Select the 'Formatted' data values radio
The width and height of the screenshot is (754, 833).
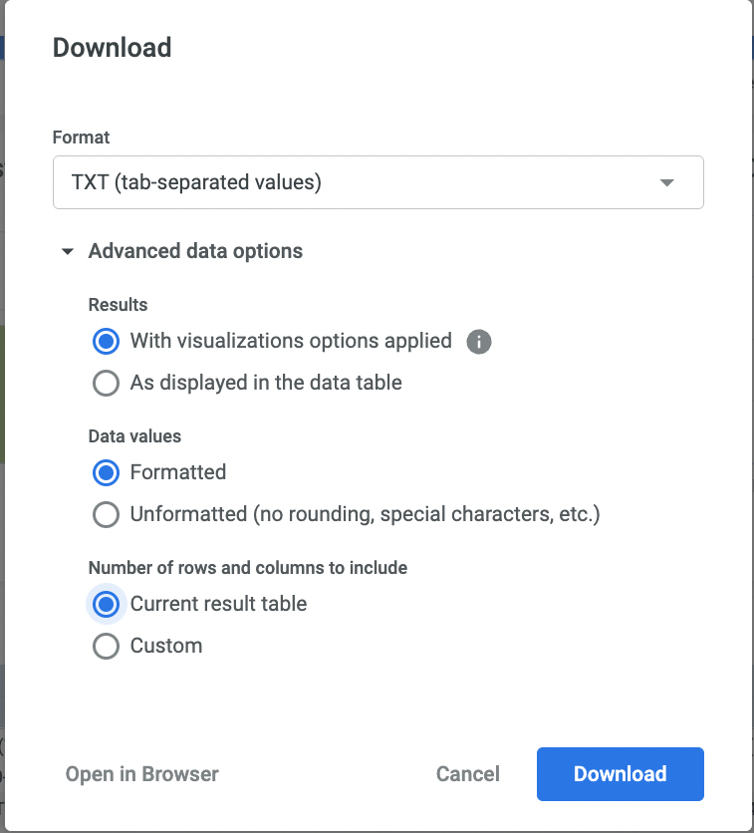107,472
